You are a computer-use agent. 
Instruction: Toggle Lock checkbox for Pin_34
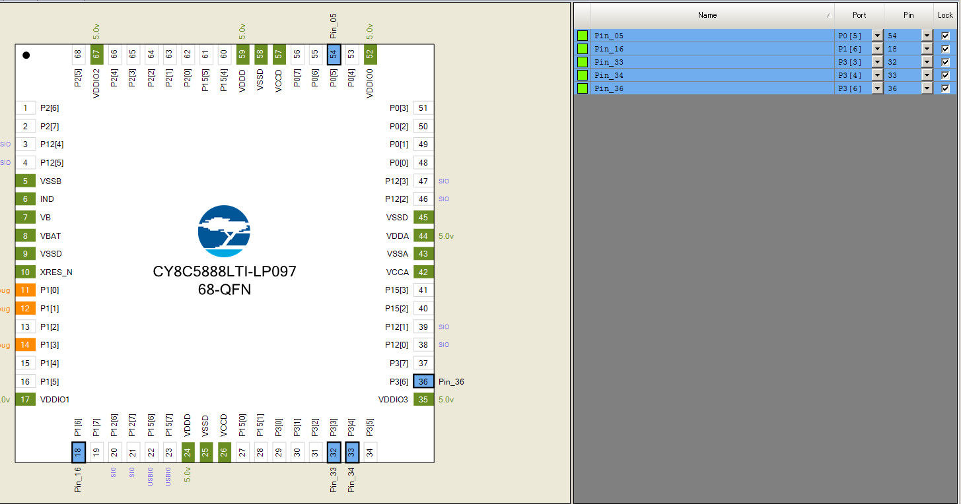[946, 75]
